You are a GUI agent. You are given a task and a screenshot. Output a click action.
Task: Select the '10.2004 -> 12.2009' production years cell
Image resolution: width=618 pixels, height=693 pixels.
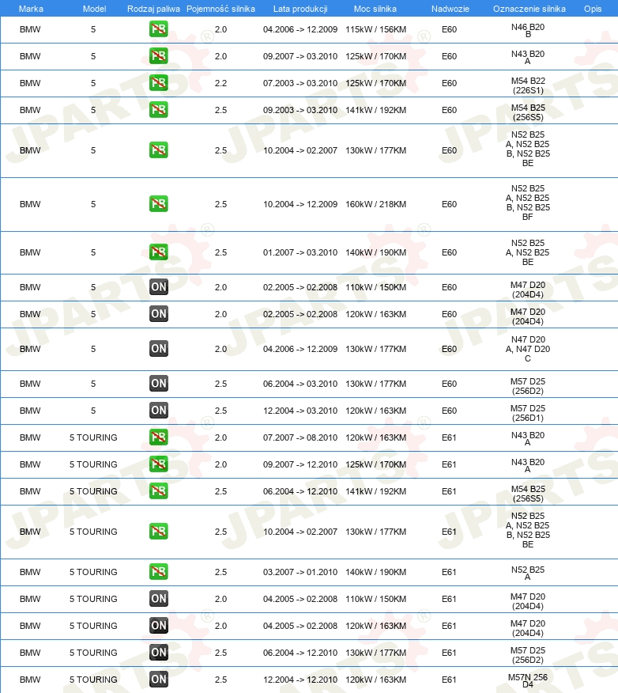click(300, 204)
